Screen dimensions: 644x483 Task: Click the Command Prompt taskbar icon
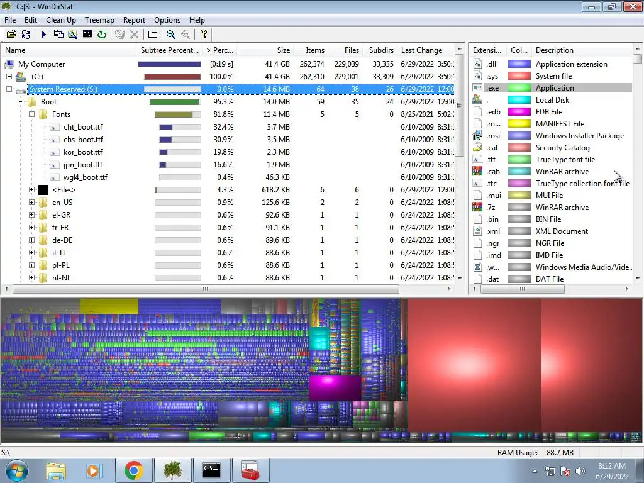[x=211, y=470]
